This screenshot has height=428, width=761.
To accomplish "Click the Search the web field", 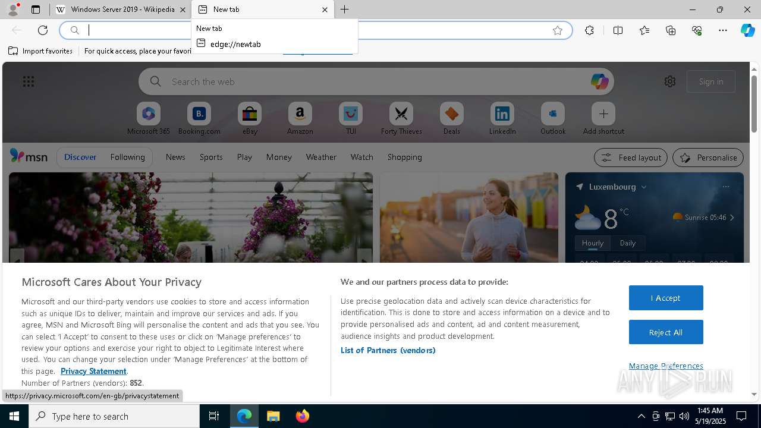I will [376, 81].
